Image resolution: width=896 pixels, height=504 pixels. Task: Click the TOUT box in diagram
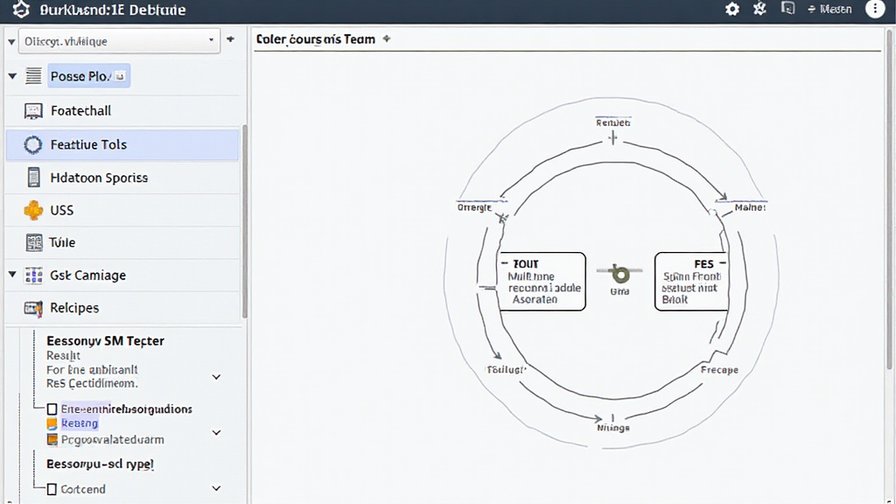[x=542, y=282]
